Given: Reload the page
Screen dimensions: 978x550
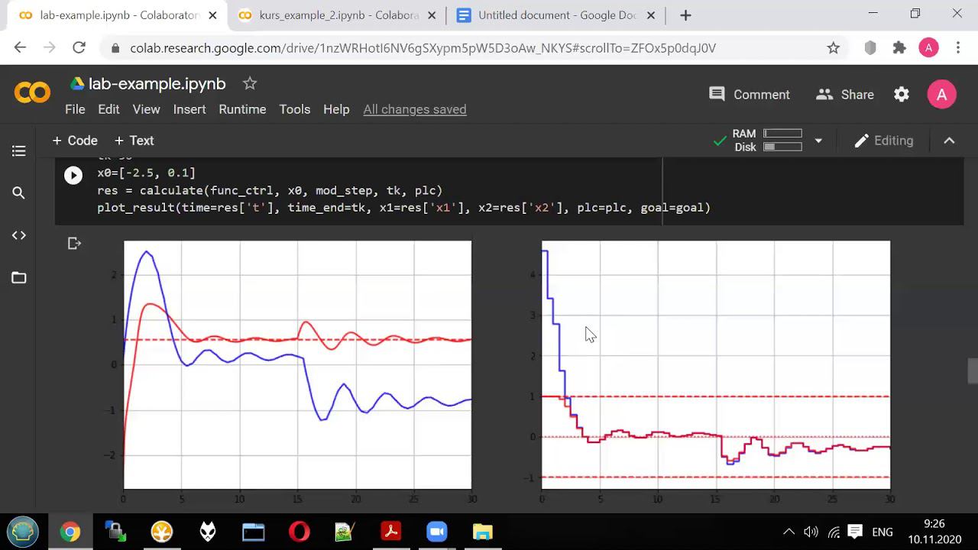Looking at the screenshot, I should tap(79, 47).
